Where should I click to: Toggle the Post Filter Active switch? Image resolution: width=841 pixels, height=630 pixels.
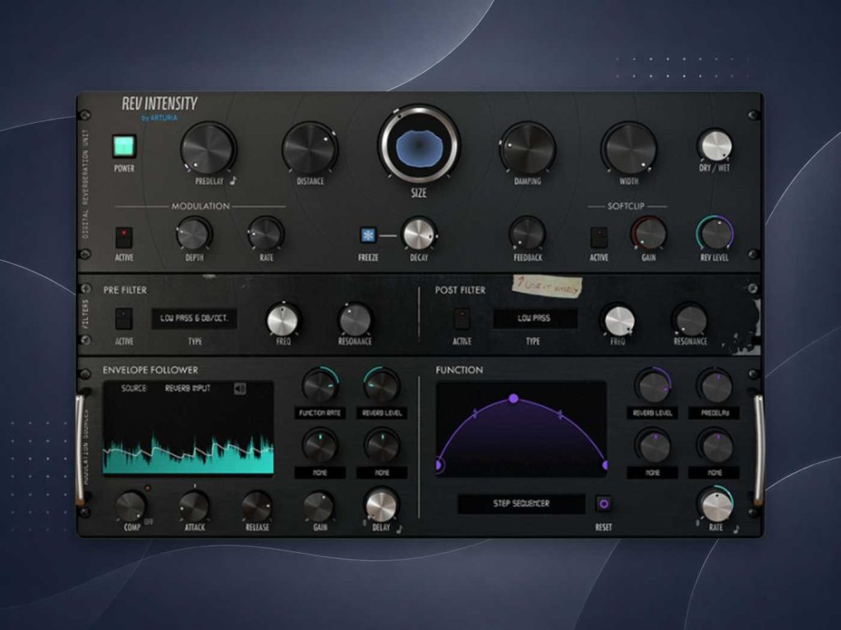point(462,318)
